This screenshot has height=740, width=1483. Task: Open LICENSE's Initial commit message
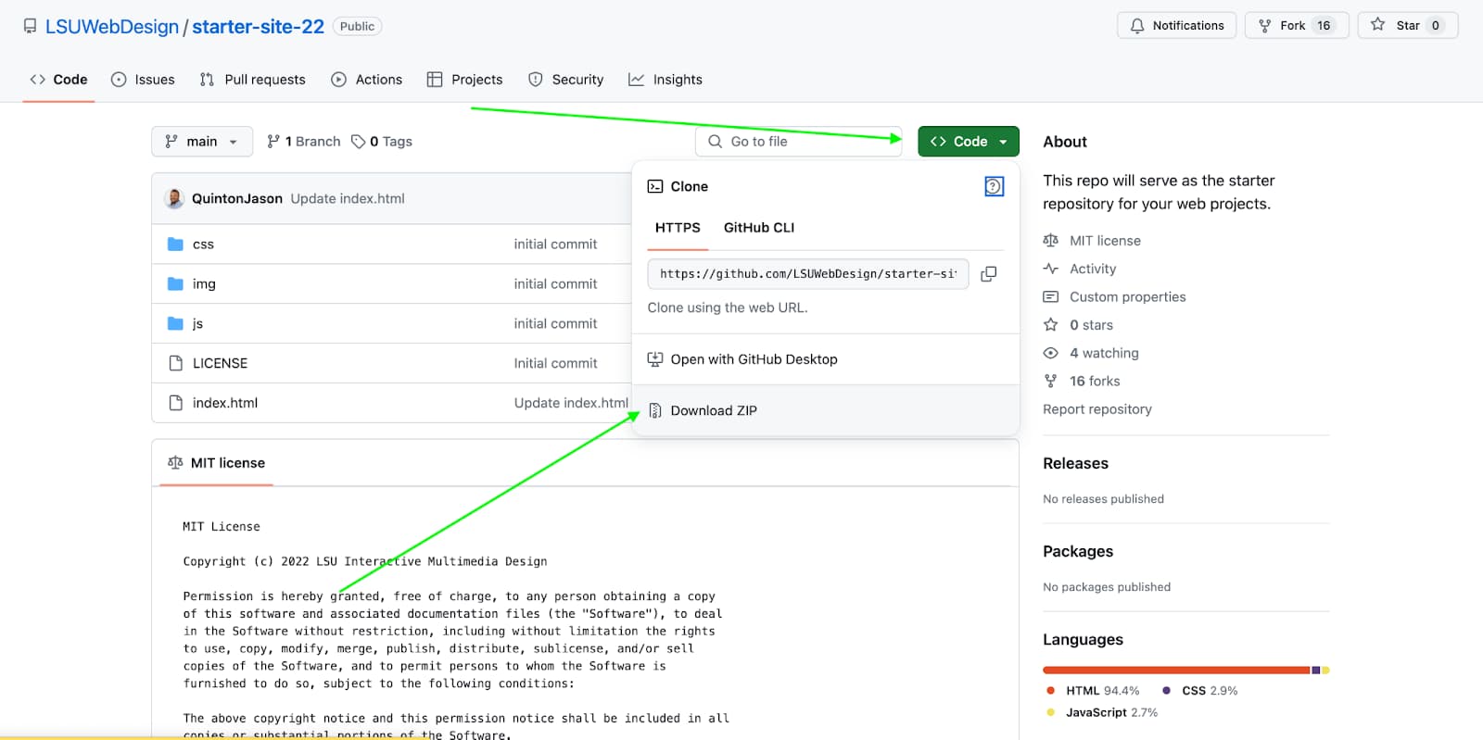[555, 363]
